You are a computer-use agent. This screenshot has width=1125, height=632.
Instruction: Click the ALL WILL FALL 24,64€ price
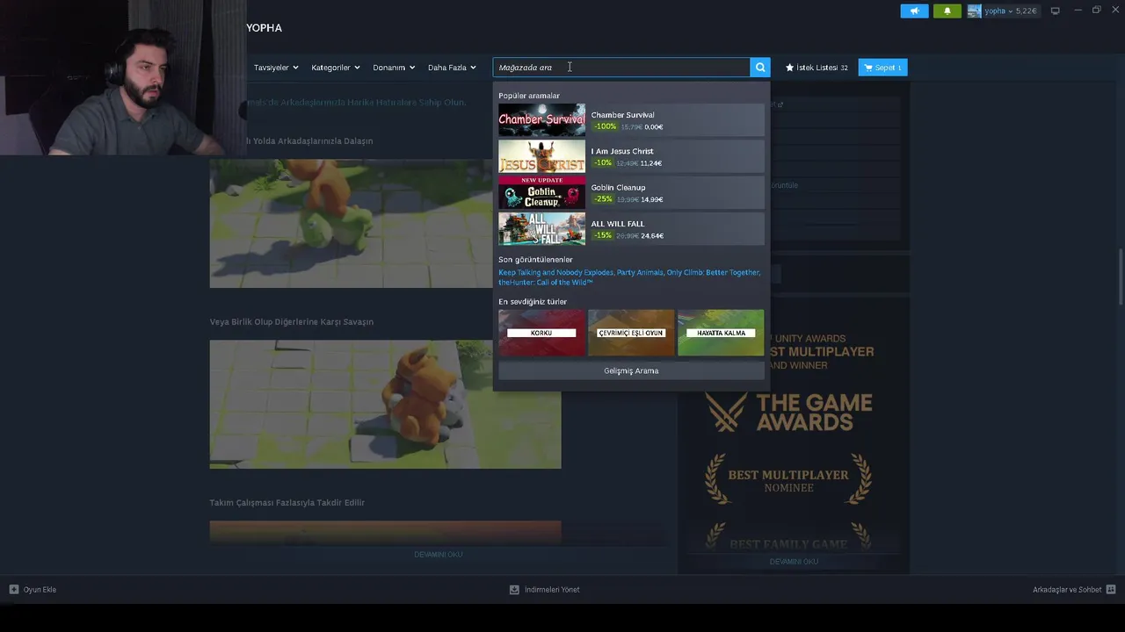point(652,235)
